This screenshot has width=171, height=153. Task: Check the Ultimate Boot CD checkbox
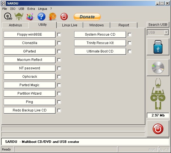tap(130, 51)
